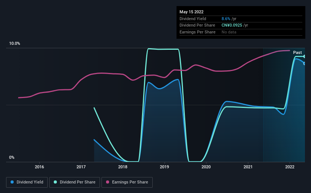Click the Past label on the chart
This screenshot has width=311, height=193.
(297, 52)
